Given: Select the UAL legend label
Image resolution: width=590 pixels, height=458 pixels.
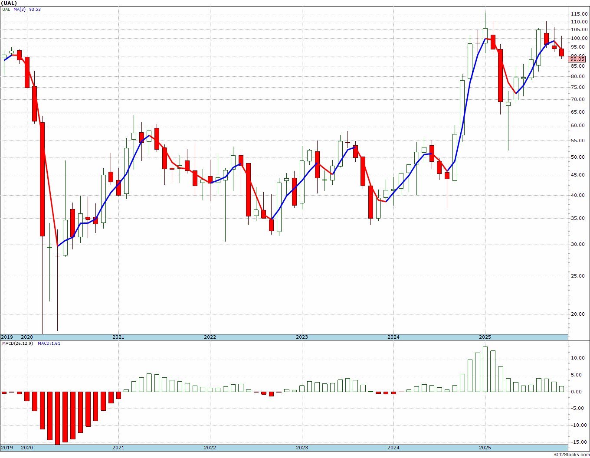Looking at the screenshot, I should pyautogui.click(x=6, y=9).
